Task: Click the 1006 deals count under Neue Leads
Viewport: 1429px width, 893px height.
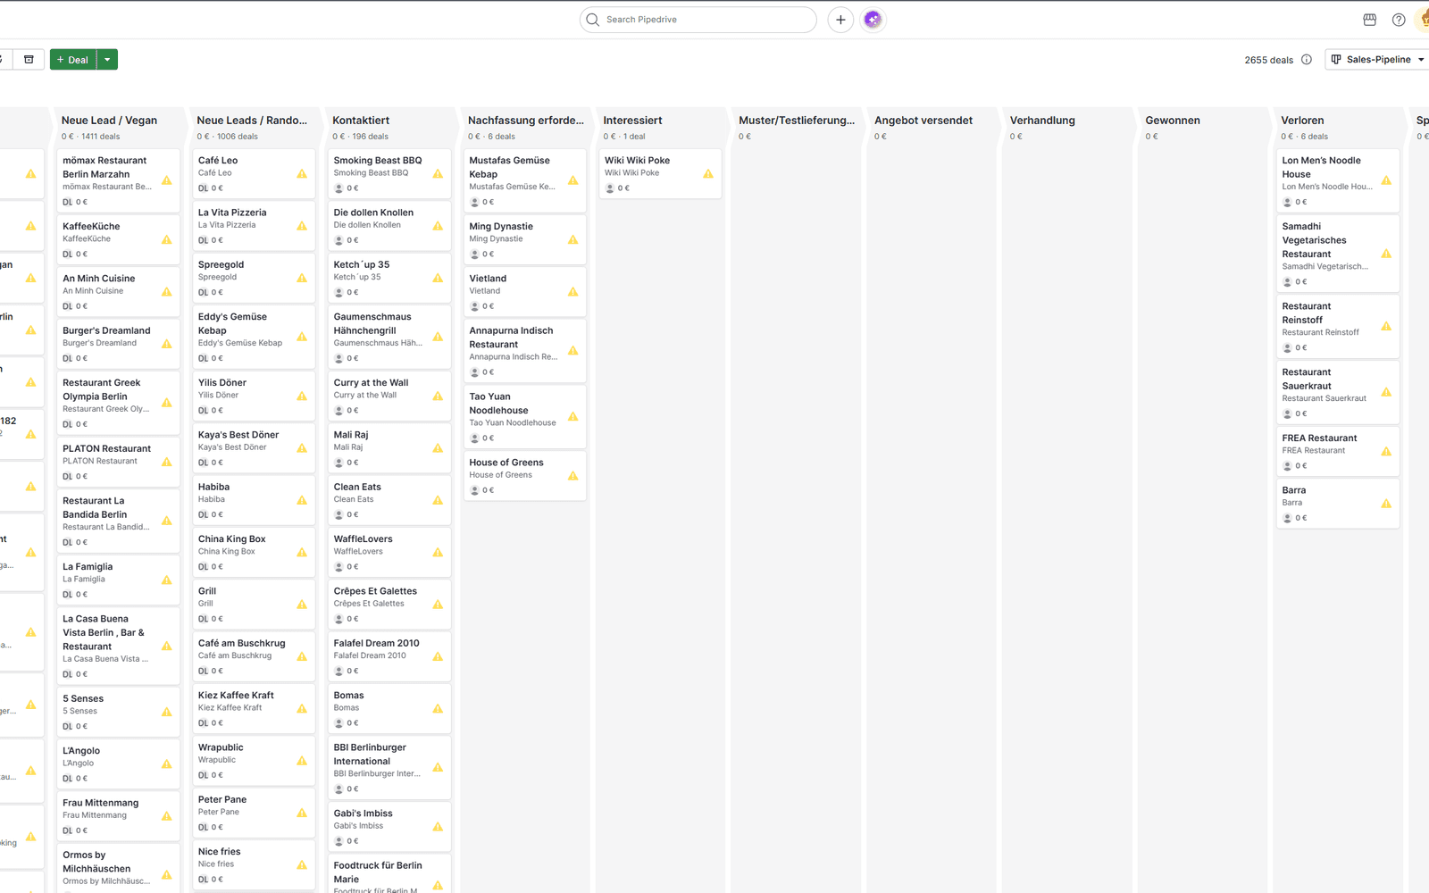Action: tap(238, 137)
